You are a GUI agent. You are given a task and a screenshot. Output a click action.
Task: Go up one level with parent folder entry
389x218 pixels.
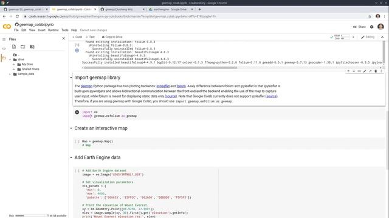(16, 55)
